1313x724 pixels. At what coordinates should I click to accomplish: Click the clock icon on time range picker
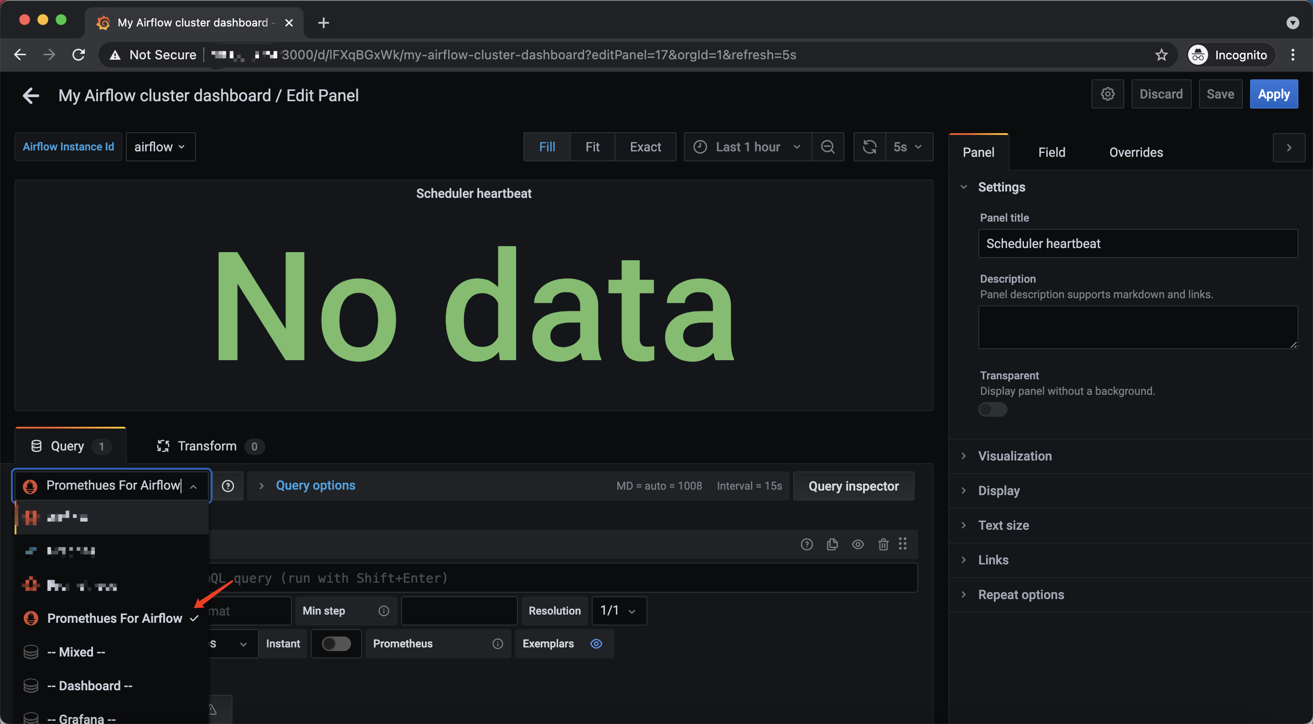coord(700,147)
